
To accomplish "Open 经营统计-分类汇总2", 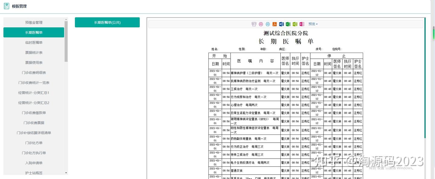I will [x=34, y=103].
